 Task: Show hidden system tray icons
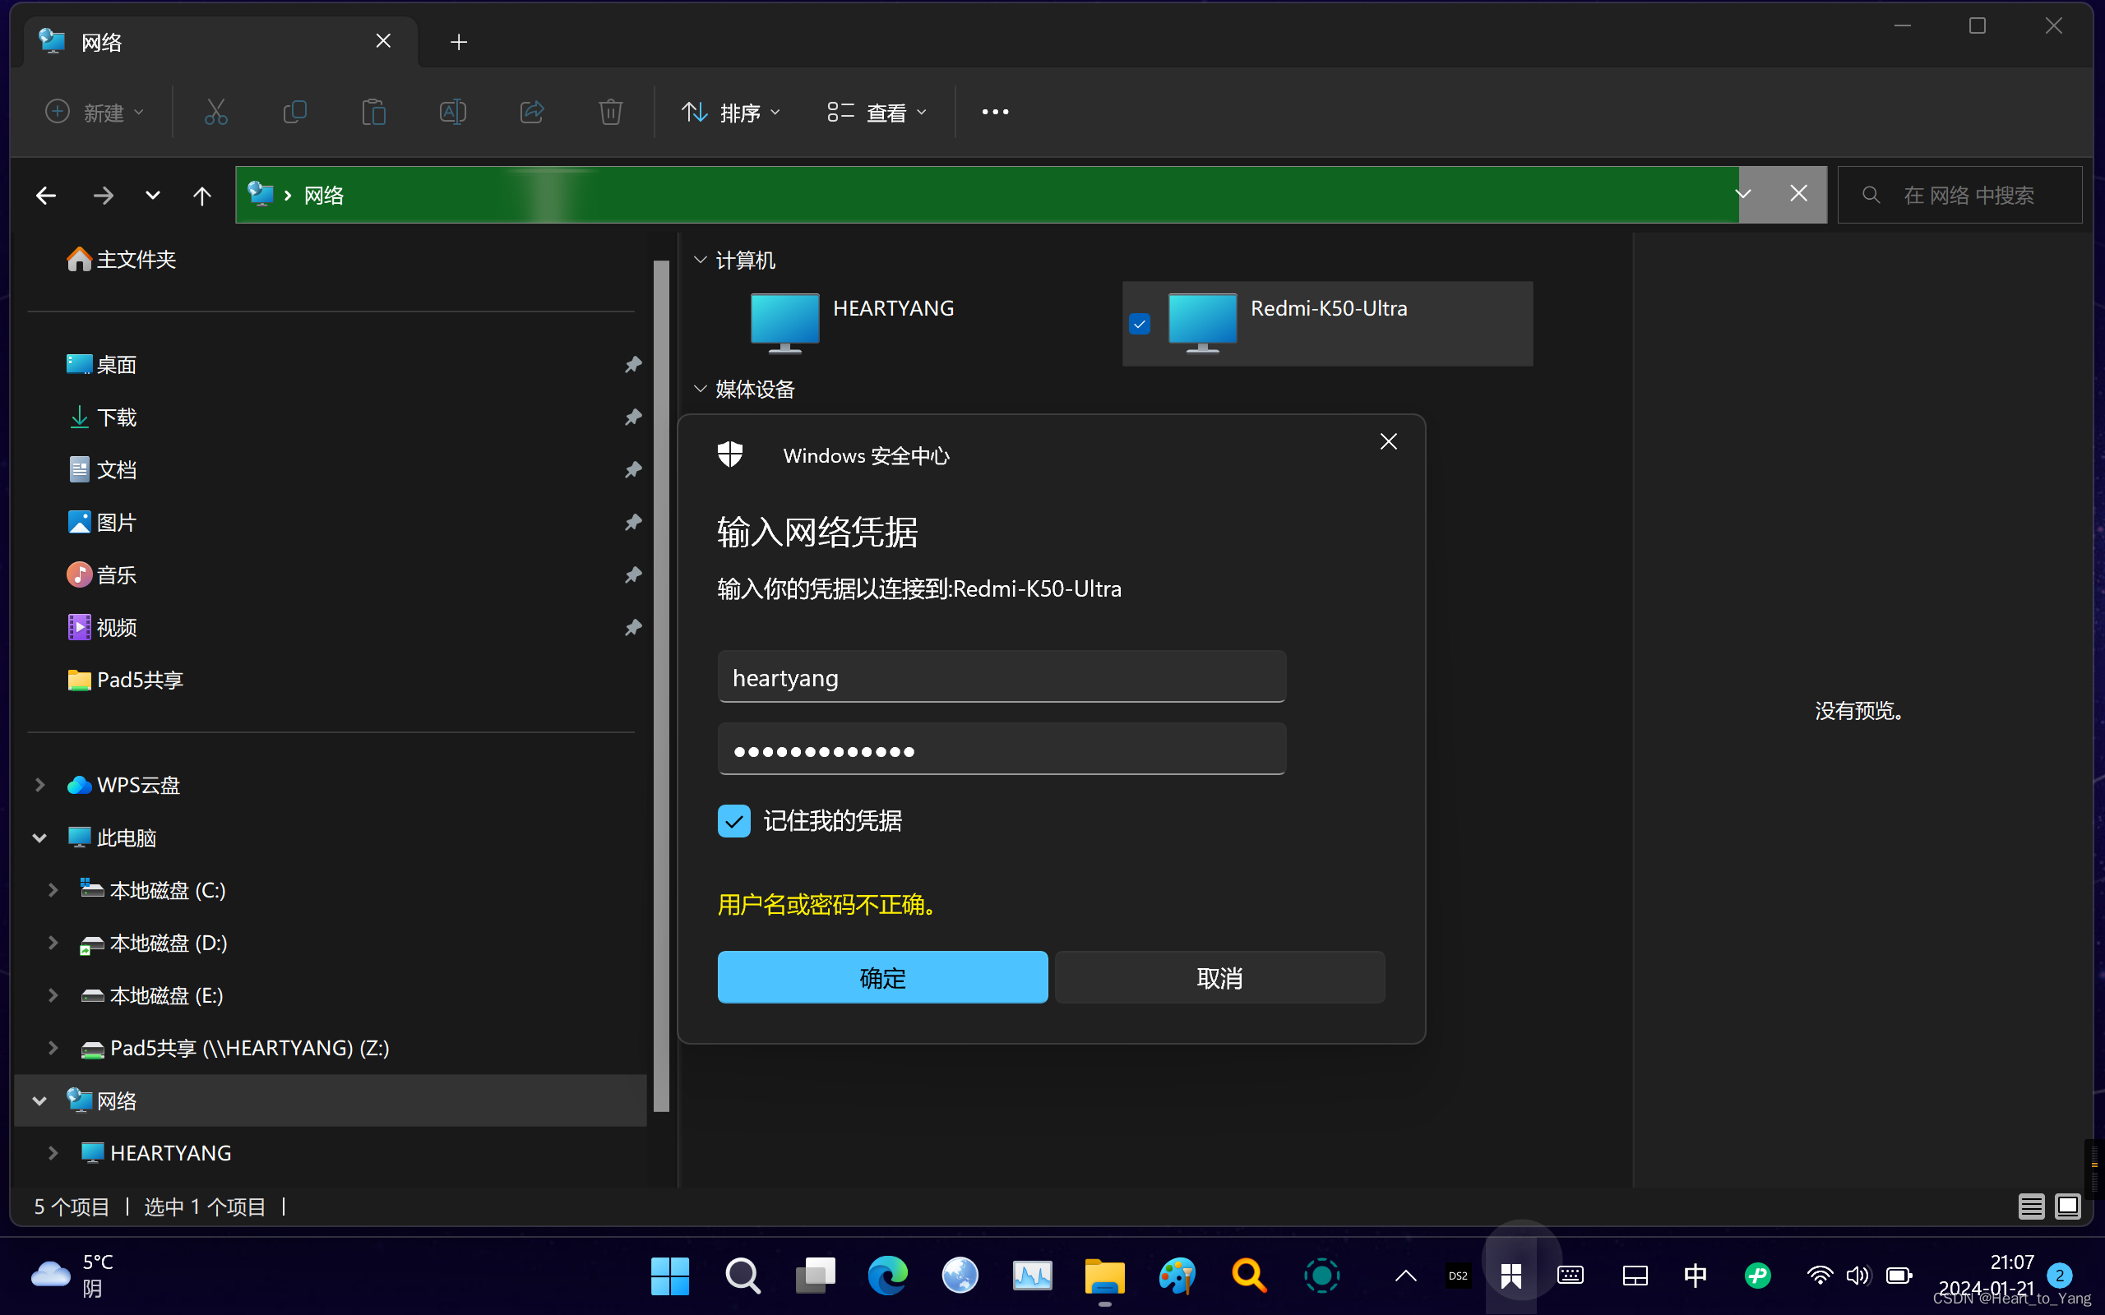tap(1405, 1276)
